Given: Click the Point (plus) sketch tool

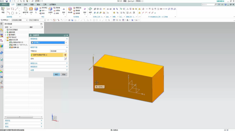Looking at the screenshot, I should pyautogui.click(x=16, y=13).
